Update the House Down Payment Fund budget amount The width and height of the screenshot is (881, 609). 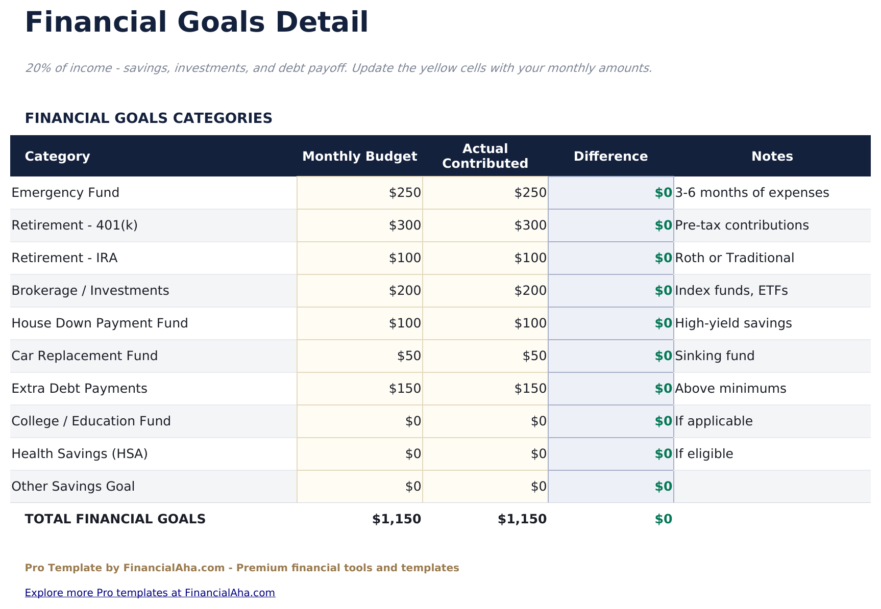click(359, 323)
